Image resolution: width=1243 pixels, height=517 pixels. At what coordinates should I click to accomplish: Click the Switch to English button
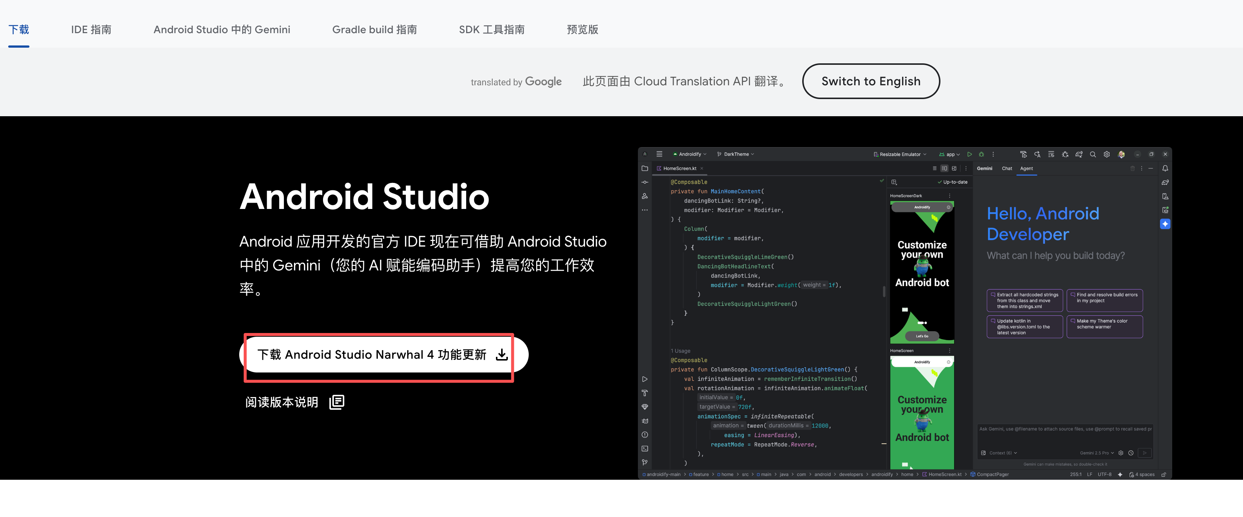pos(871,81)
